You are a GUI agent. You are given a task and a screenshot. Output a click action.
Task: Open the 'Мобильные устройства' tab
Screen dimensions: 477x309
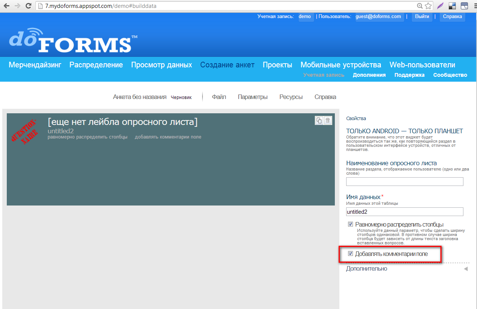click(340, 65)
